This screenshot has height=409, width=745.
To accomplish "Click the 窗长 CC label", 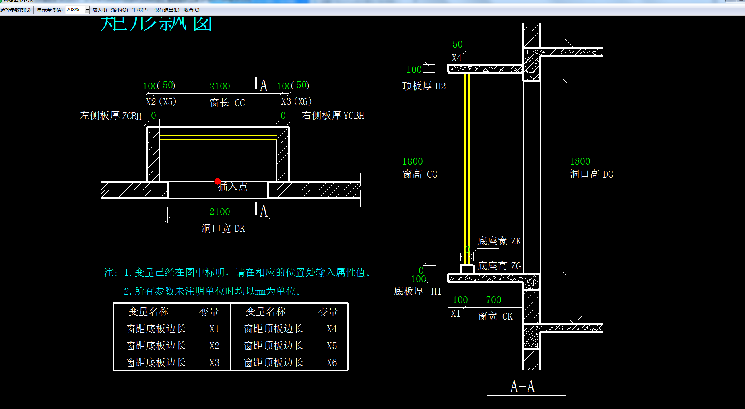I will tap(227, 103).
